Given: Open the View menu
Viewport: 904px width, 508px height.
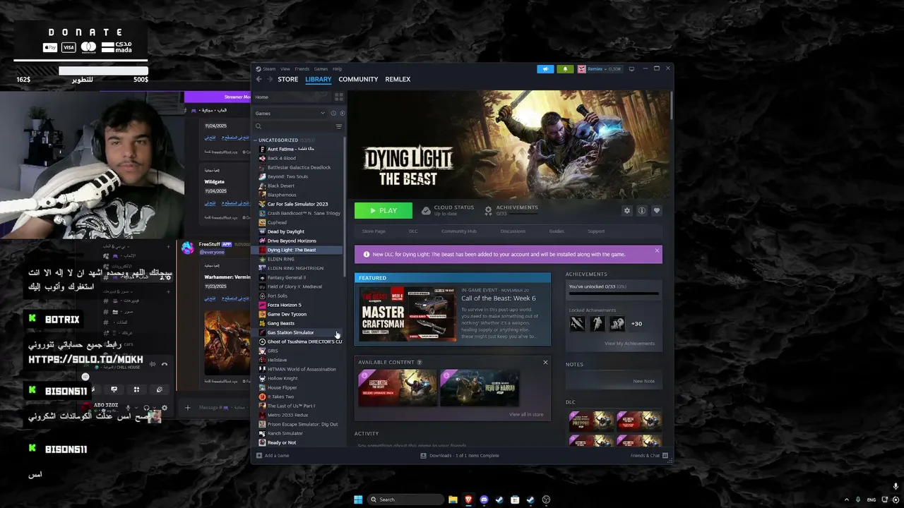Looking at the screenshot, I should [285, 68].
